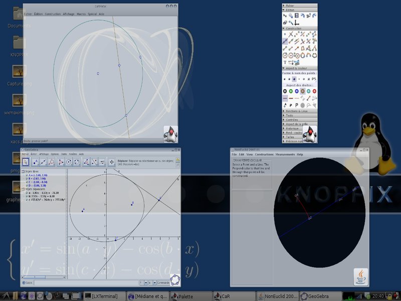
Task: Select the Move arrow tool in GeoGebra
Action: tap(26, 162)
